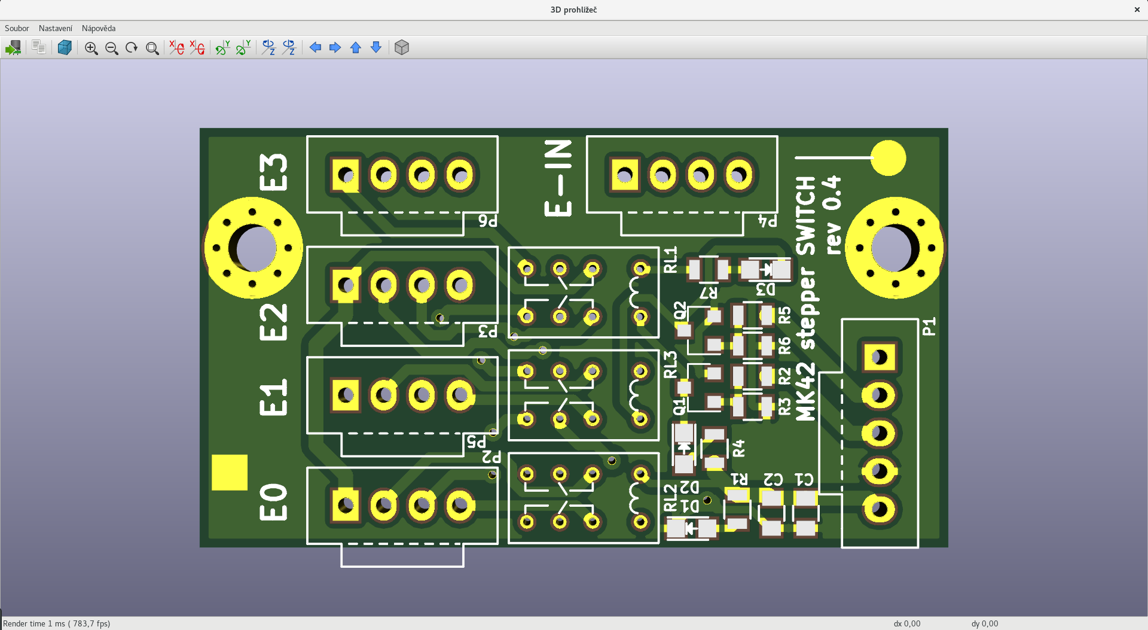Move the board right with the arrow
The width and height of the screenshot is (1148, 630).
pyautogui.click(x=335, y=48)
